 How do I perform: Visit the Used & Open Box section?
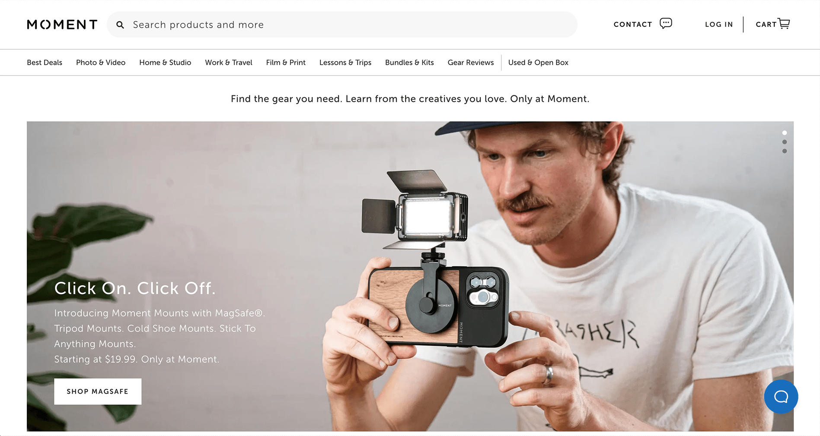pos(538,63)
